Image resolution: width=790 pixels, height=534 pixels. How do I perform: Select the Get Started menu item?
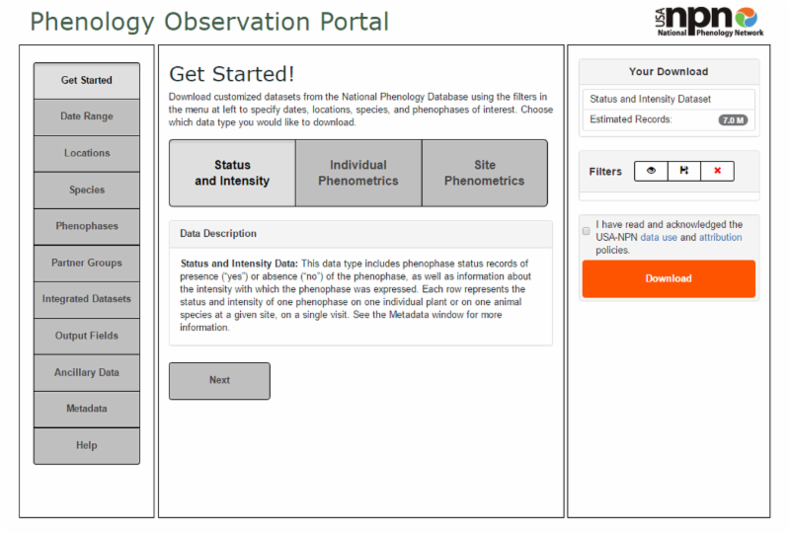tap(87, 81)
